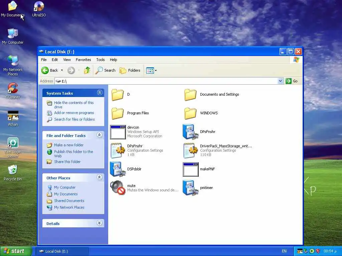Click the Go button beside address bar
342x256 pixels.
(292, 81)
